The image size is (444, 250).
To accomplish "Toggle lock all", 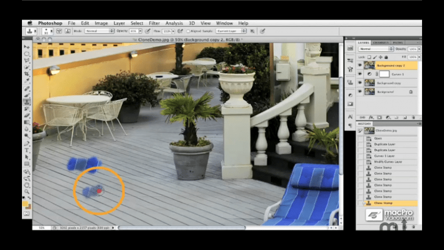I will [x=386, y=57].
